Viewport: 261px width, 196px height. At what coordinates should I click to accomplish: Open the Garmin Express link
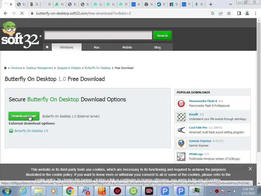click(x=200, y=141)
